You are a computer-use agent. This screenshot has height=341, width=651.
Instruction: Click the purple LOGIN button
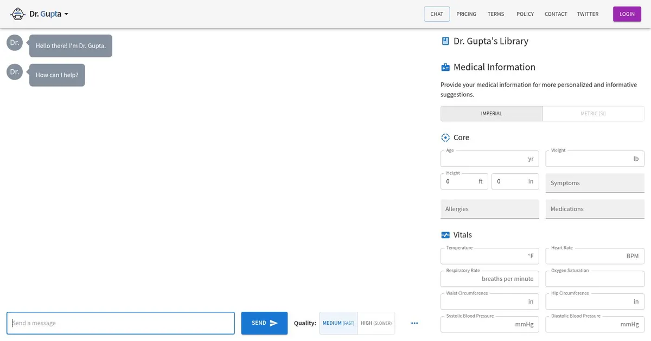[627, 14]
